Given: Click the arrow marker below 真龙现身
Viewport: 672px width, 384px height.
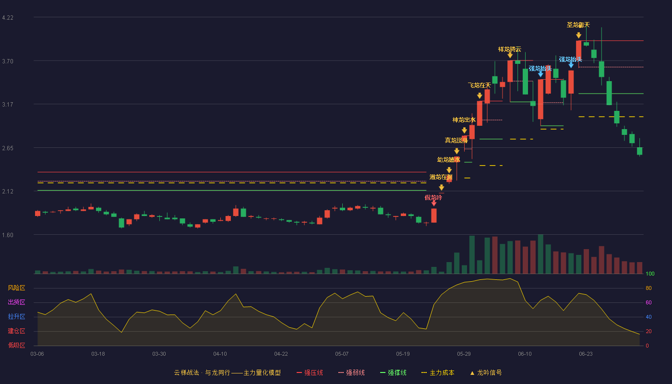Looking at the screenshot, I should tap(456, 151).
